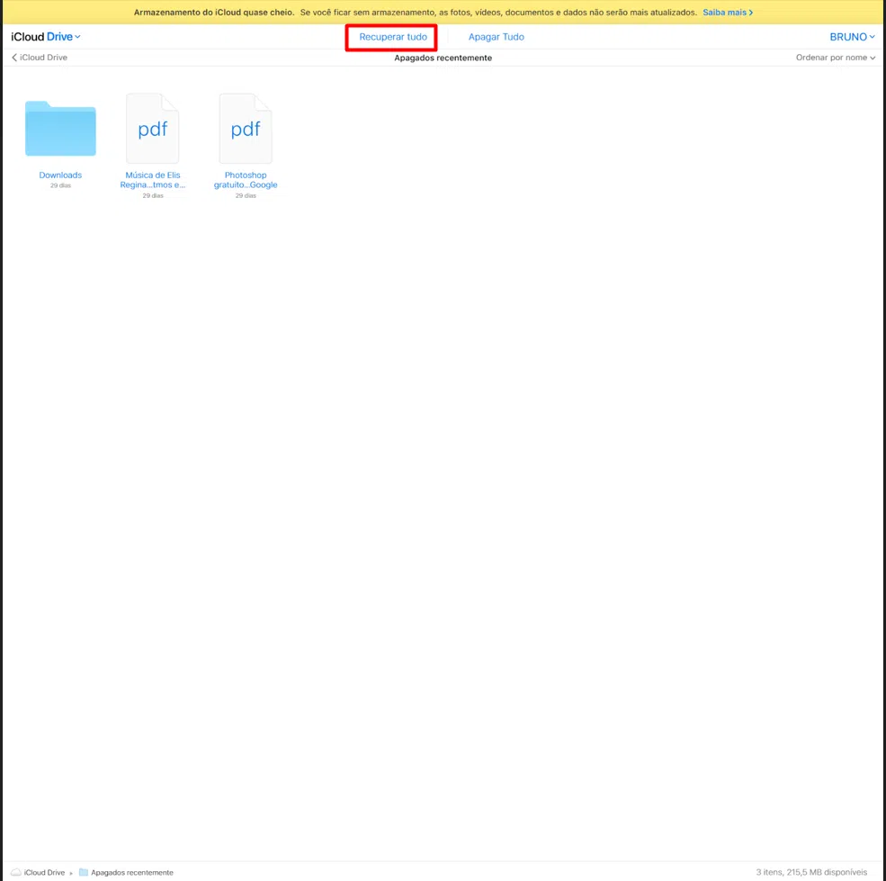Click Apagados recentemente in the bottom breadcrumb

(130, 872)
